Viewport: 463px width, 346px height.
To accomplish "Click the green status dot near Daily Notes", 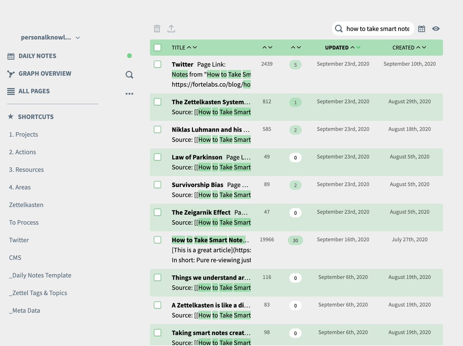I will [129, 56].
